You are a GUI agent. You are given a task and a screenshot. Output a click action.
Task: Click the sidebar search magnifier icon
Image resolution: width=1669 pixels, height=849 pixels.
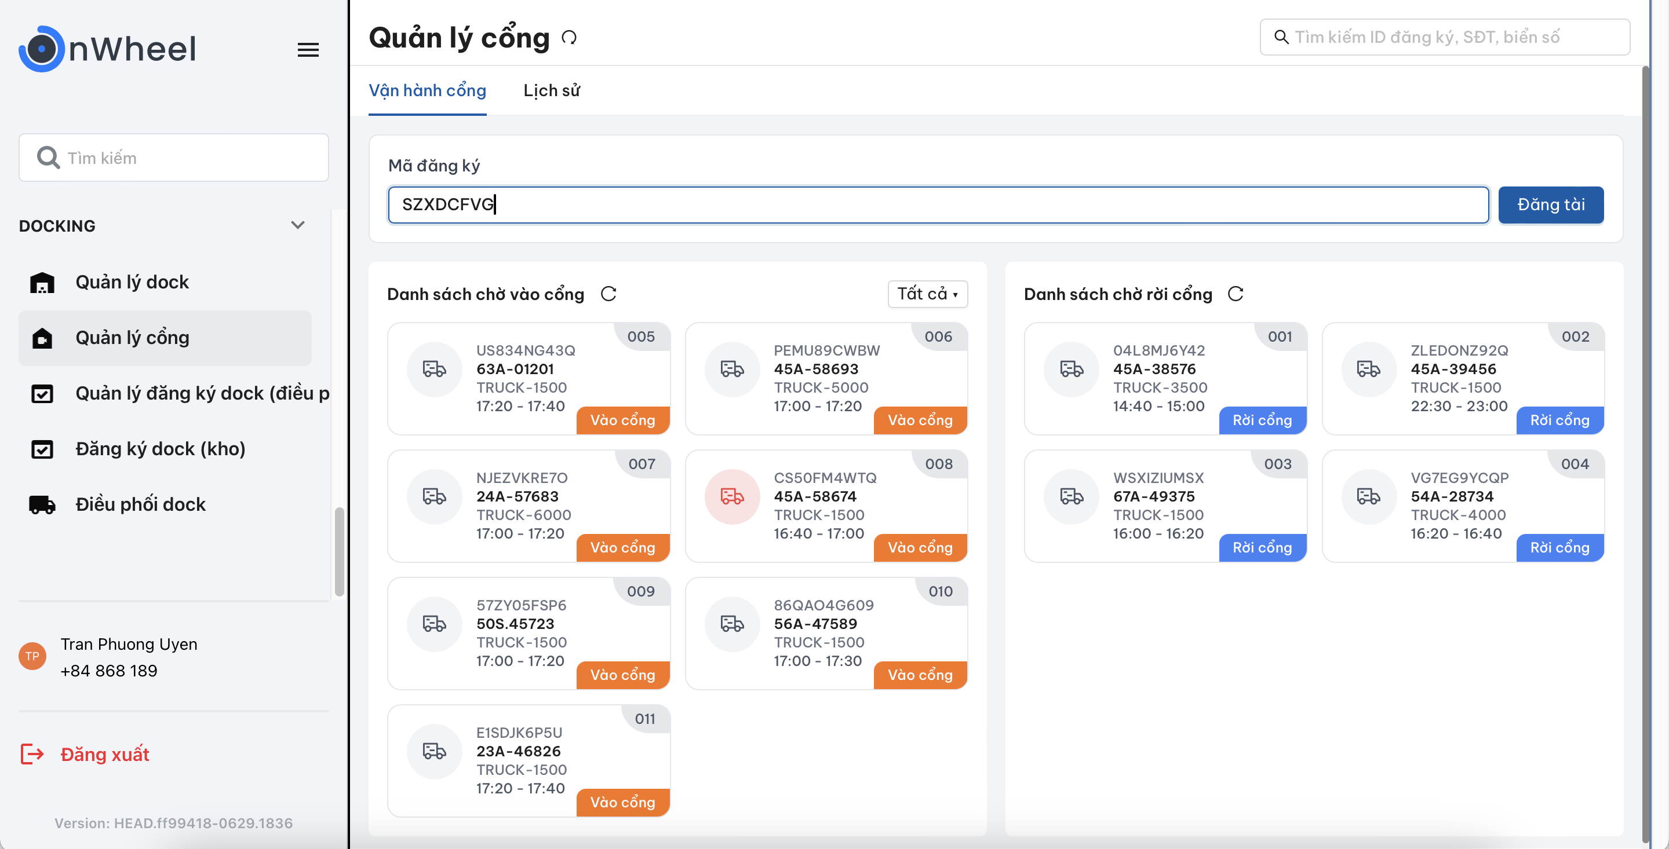pyautogui.click(x=48, y=158)
